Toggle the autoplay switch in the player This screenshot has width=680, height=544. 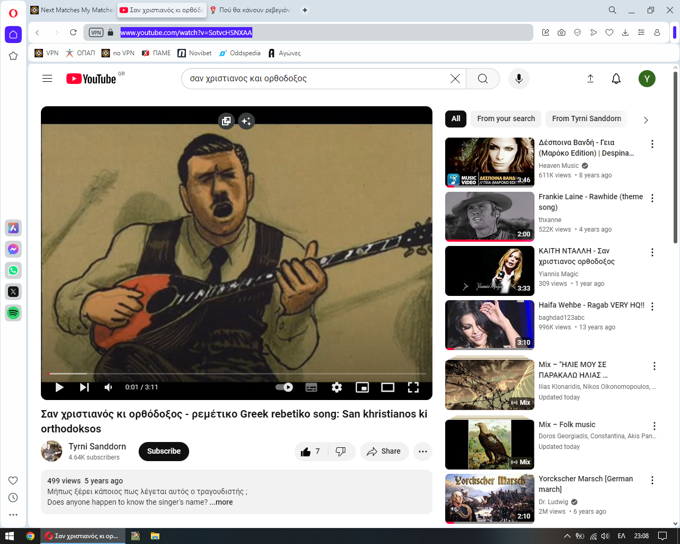click(x=285, y=387)
